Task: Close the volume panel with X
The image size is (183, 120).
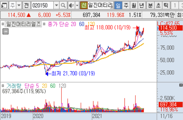Action: 181,85
